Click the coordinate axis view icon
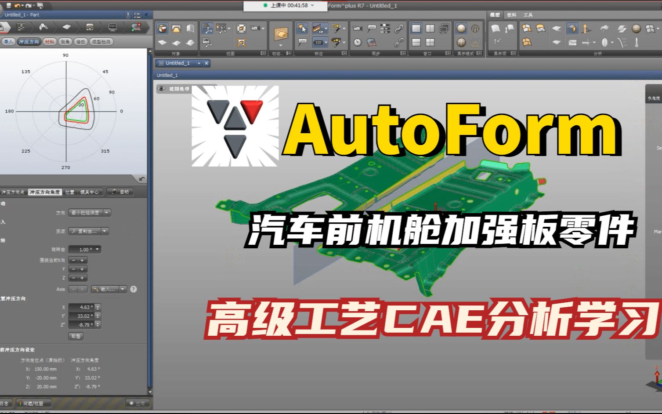 click(207, 29)
